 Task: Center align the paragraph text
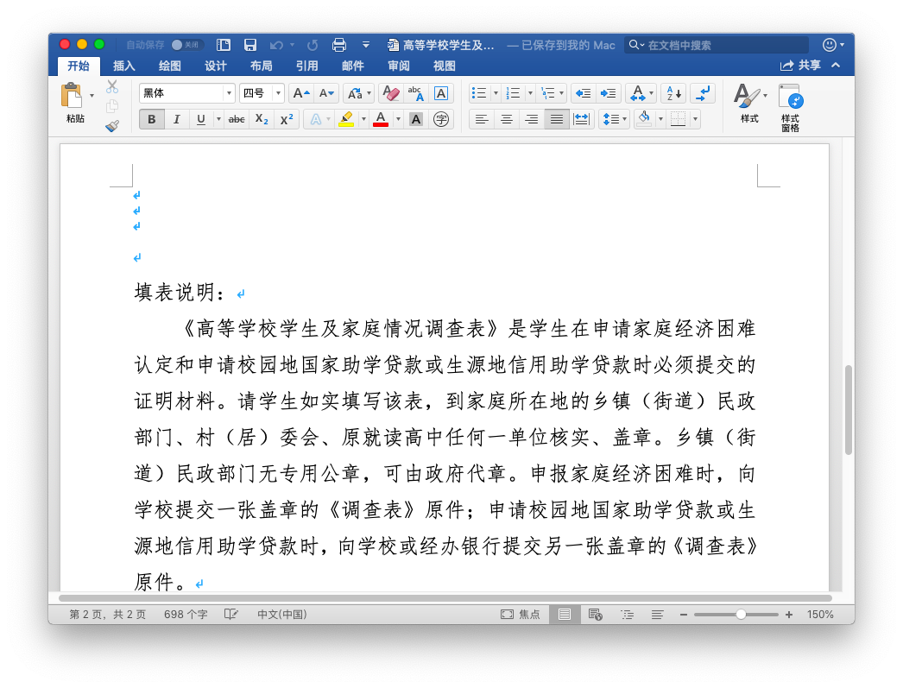point(507,119)
